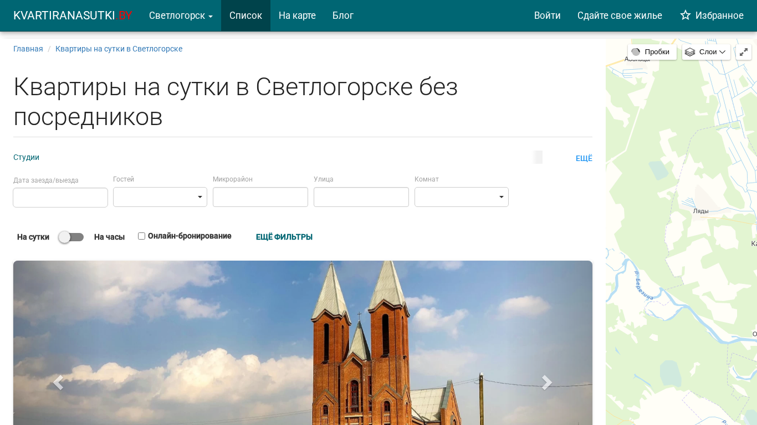Go to the KVARTIRANASUTKI.BY homepage logo
Screen dimensions: 757x425
point(73,15)
